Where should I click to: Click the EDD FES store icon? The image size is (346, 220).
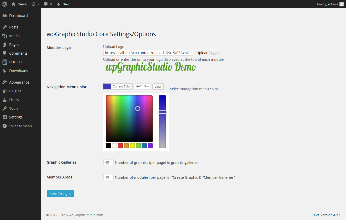5,62
